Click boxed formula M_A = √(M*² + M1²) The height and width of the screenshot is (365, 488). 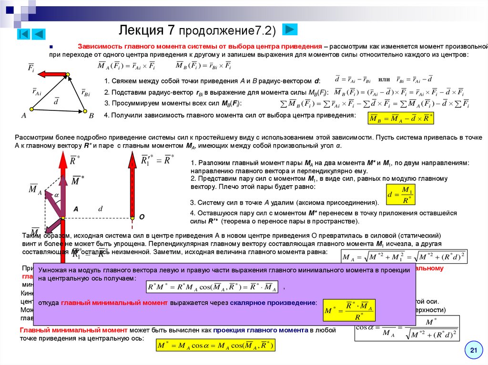pyautogui.click(x=404, y=257)
